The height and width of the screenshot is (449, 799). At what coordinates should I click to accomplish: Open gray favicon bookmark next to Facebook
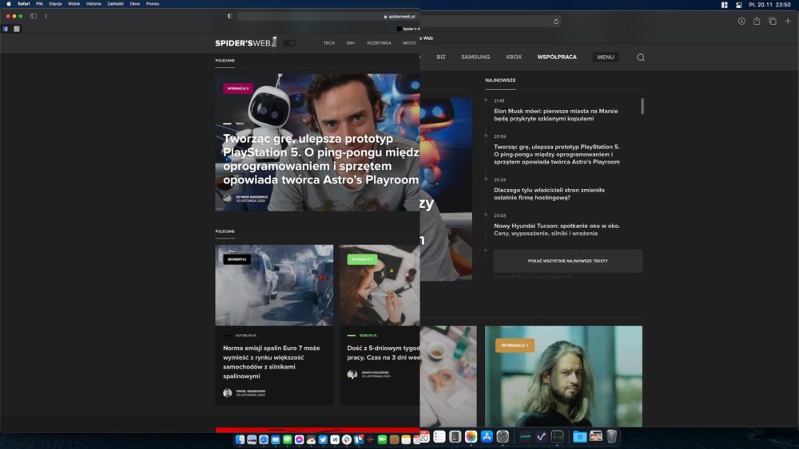click(17, 29)
